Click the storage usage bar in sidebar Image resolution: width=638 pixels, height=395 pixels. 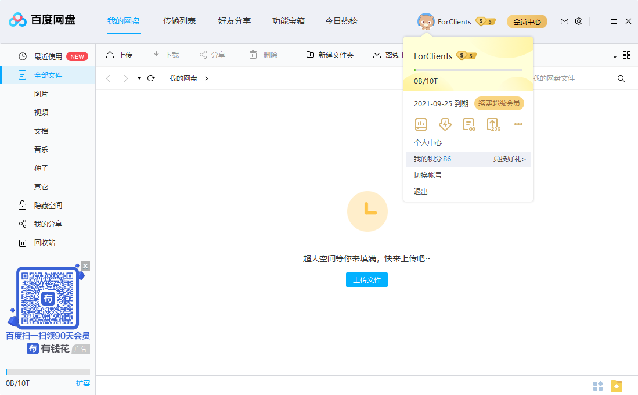tap(48, 372)
